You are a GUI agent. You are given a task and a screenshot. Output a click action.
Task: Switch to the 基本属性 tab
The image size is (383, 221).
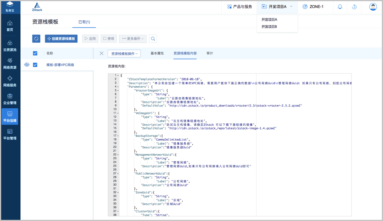pos(157,53)
